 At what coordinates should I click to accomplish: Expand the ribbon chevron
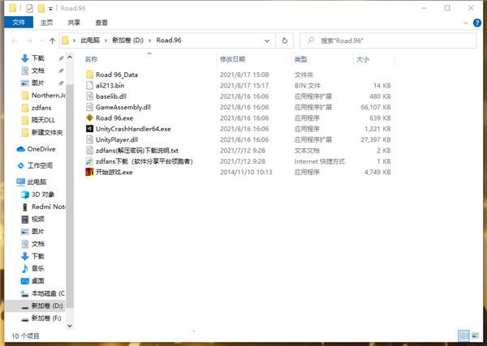point(465,23)
